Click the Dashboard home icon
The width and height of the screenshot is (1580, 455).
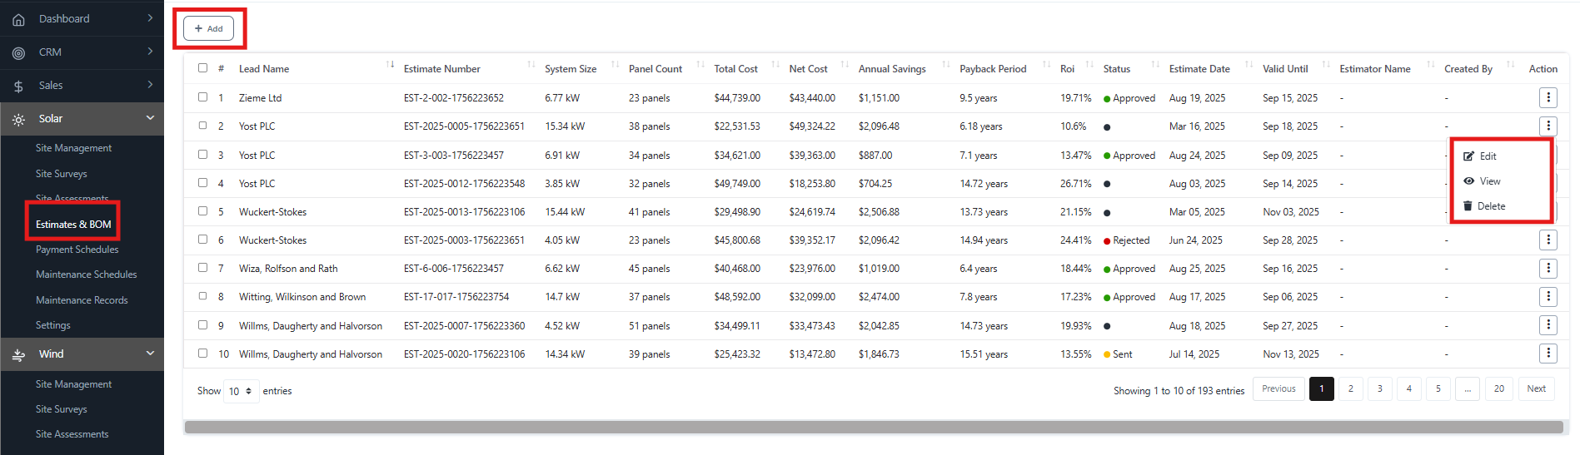coord(18,19)
